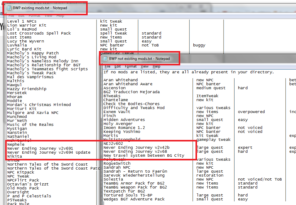
Task: Click the 'Sandrah - Return to Faerûn' line
Action: (x=135, y=171)
